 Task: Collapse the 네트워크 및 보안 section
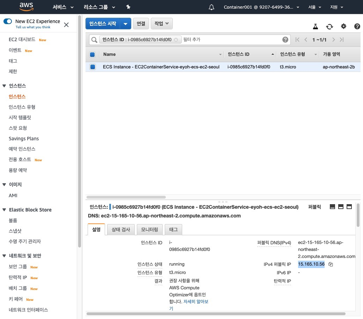tap(4, 256)
